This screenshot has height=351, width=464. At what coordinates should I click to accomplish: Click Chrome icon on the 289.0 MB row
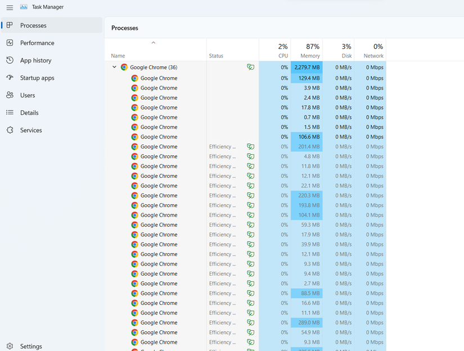pyautogui.click(x=134, y=323)
